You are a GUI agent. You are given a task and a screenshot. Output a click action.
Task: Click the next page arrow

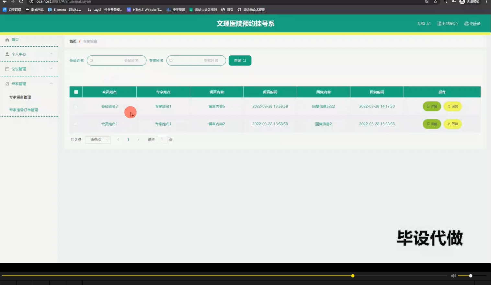click(x=138, y=140)
